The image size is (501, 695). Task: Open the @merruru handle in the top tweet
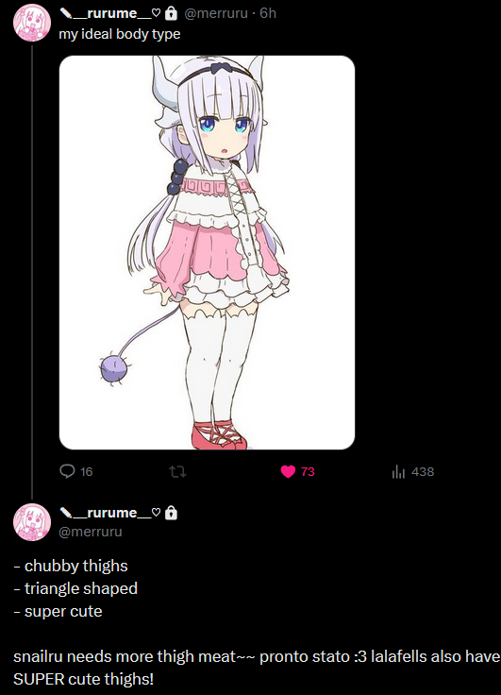[215, 13]
